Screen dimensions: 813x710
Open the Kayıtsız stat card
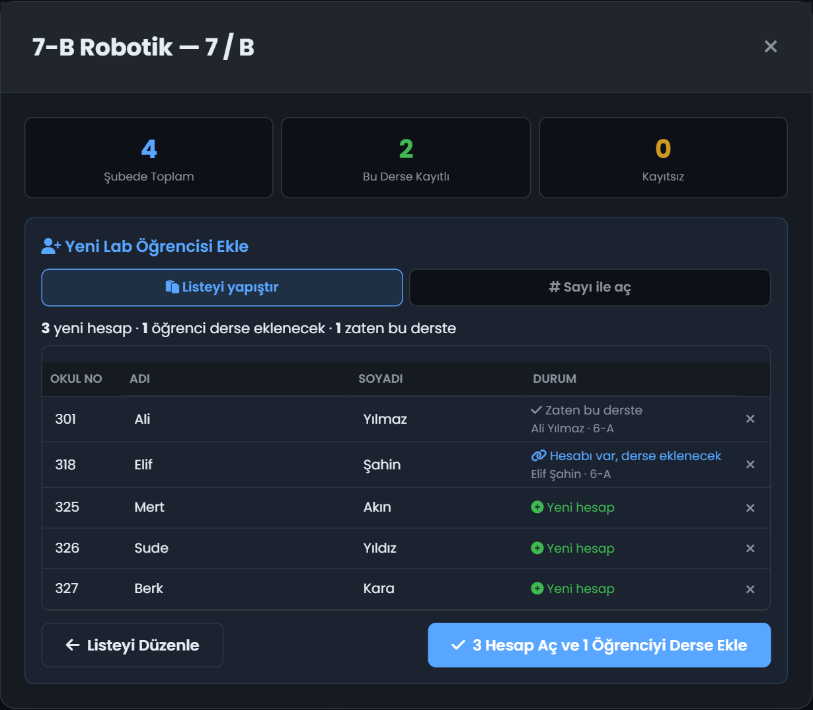click(x=663, y=158)
